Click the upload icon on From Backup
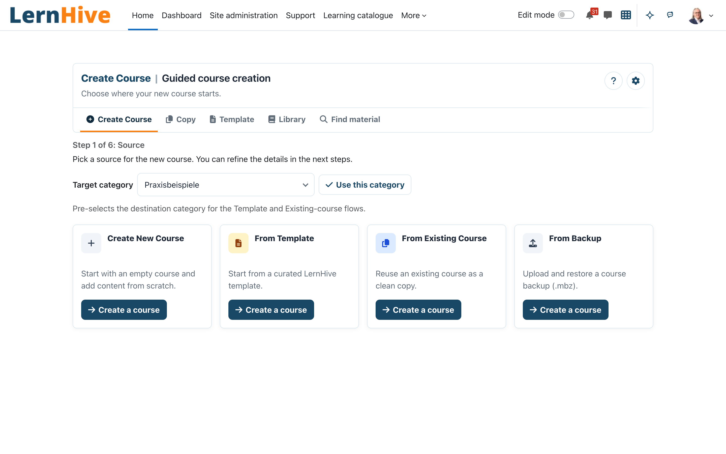The height and width of the screenshot is (454, 726). tap(533, 243)
